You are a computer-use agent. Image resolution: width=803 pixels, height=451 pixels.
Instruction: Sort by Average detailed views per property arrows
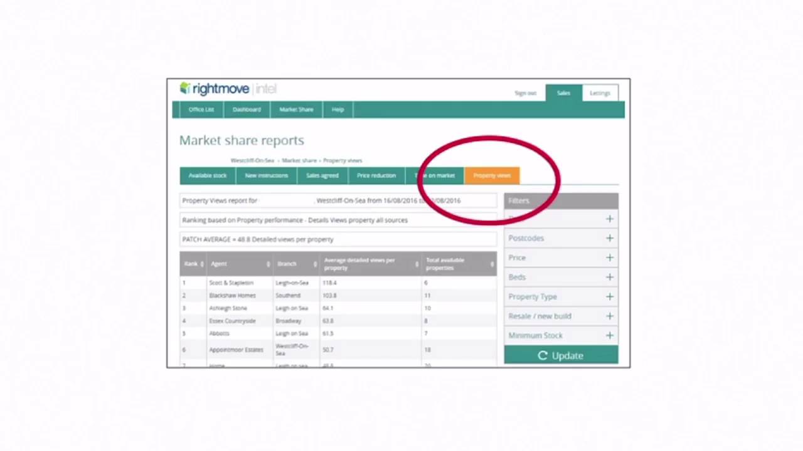(416, 263)
